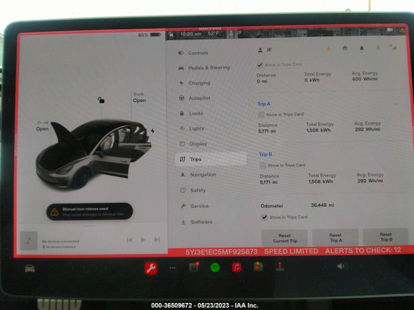The width and height of the screenshot is (414, 310).
Task: Tap the car icon in bottom bar
Action: click(x=30, y=269)
